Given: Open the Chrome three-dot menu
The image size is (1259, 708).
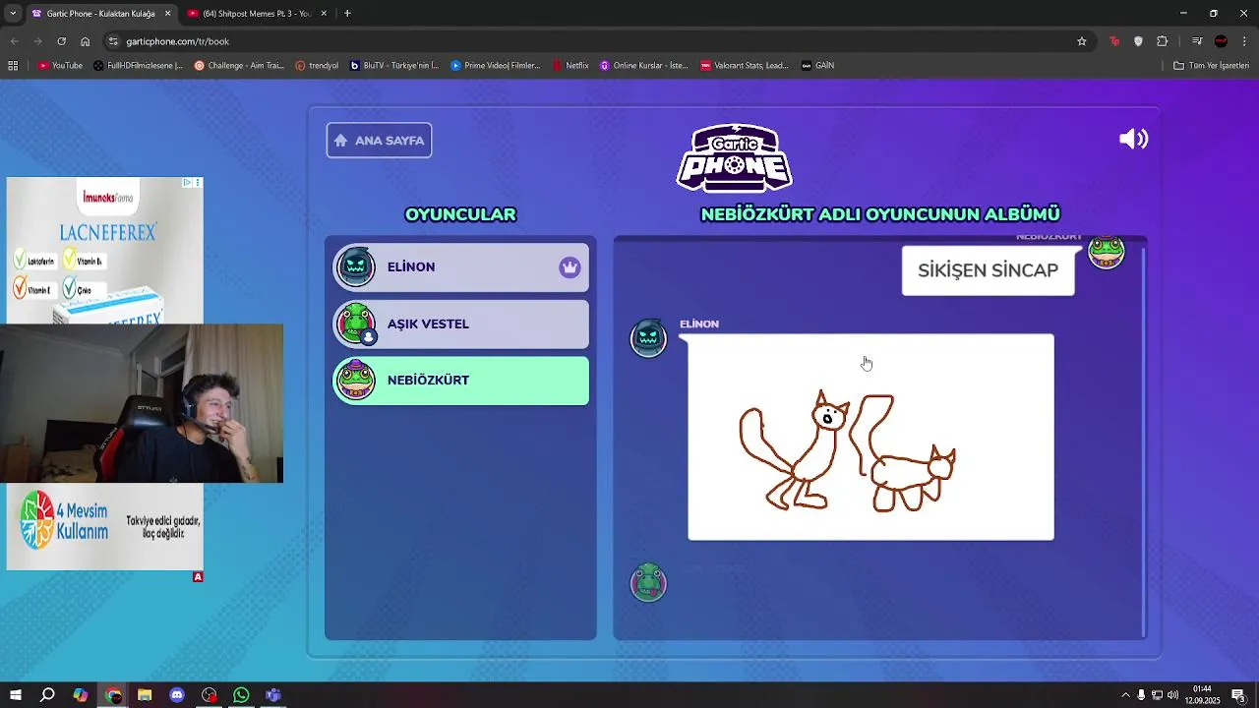Looking at the screenshot, I should 1244,41.
